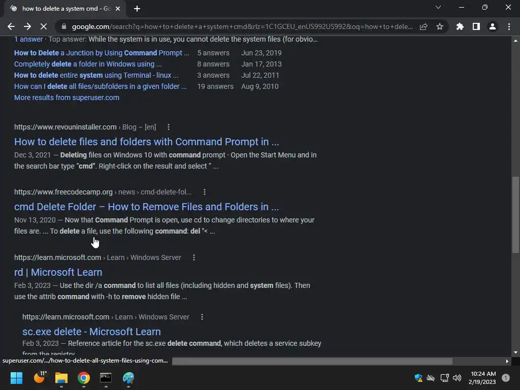
Task: Open File Explorer from the taskbar
Action: coord(61,378)
